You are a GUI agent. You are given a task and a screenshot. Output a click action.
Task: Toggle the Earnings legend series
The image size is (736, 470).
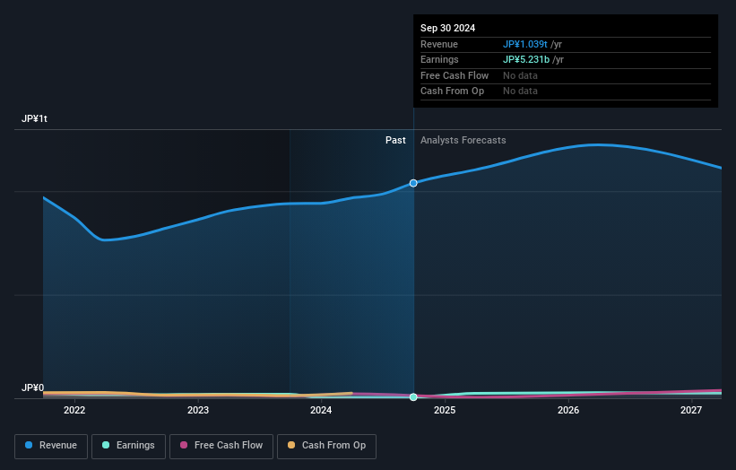(x=128, y=446)
